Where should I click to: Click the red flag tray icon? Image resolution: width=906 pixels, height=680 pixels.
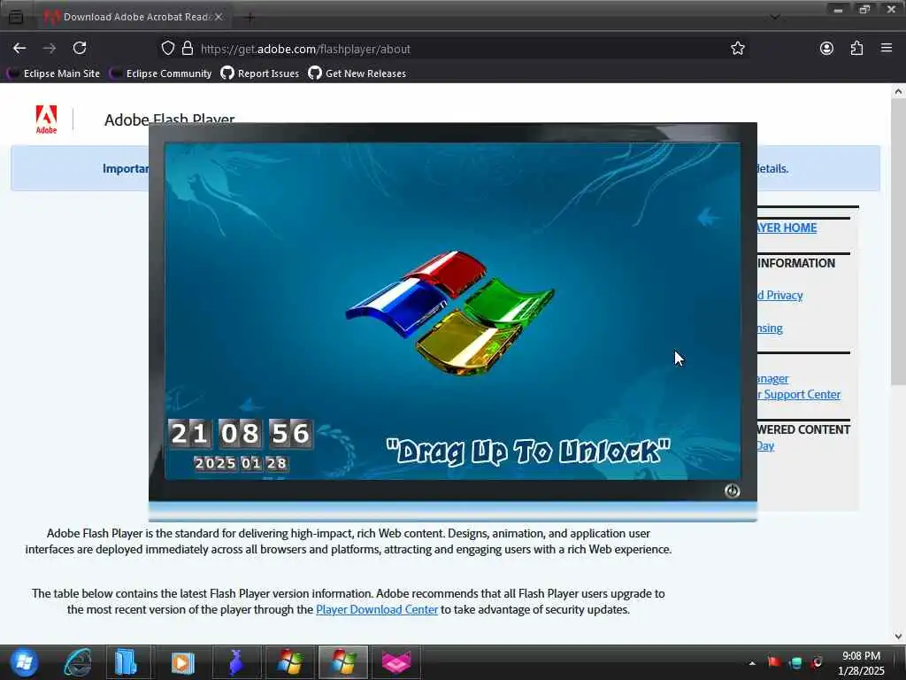[x=773, y=662]
